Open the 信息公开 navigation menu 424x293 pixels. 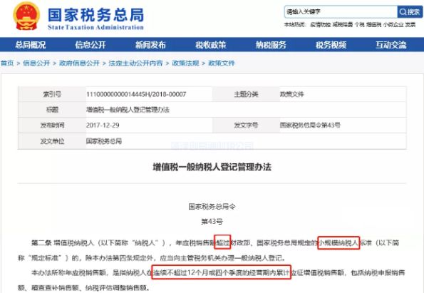point(91,45)
